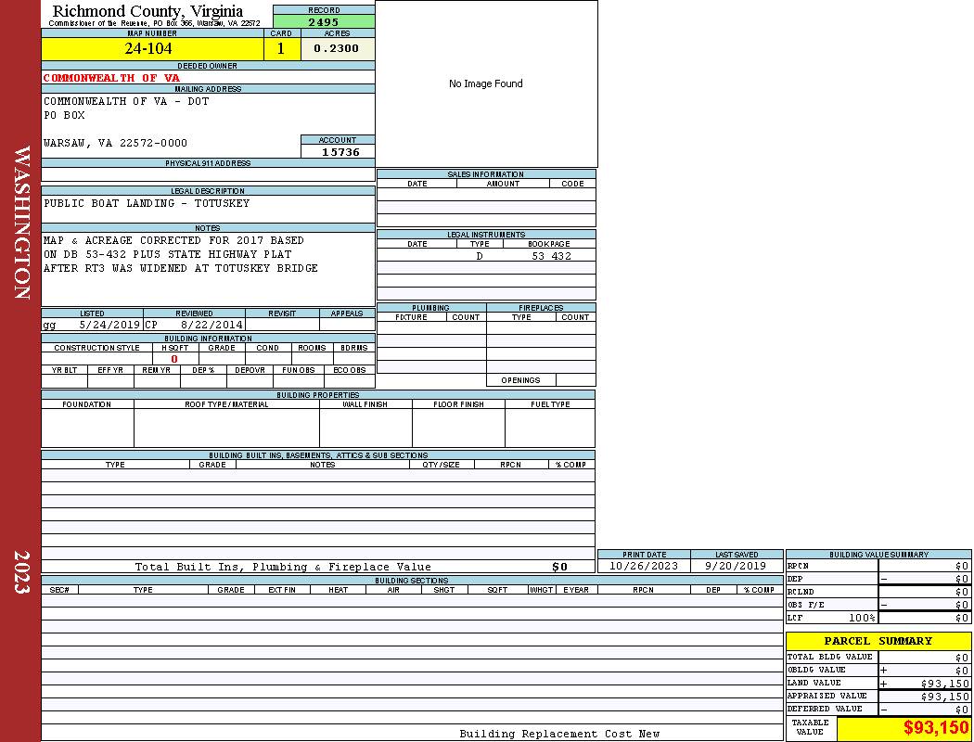Click the WASHINGTON label in red sidebar

click(x=21, y=223)
